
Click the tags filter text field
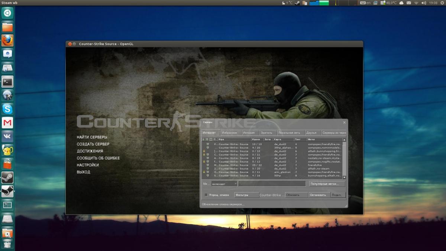pyautogui.click(x=272, y=184)
